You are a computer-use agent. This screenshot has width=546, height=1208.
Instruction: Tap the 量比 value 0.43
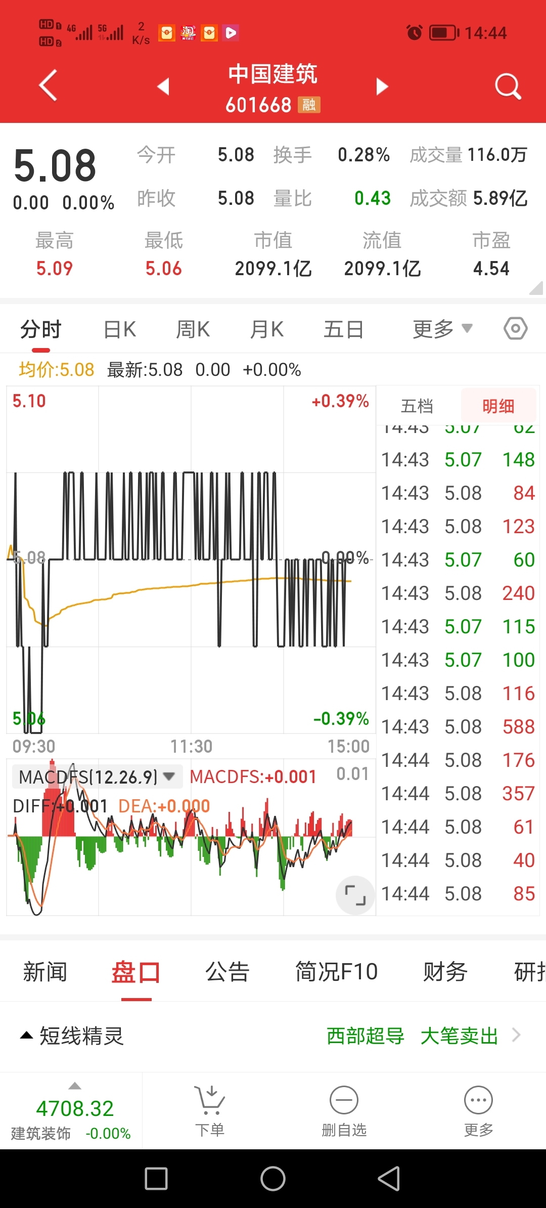coord(373,198)
